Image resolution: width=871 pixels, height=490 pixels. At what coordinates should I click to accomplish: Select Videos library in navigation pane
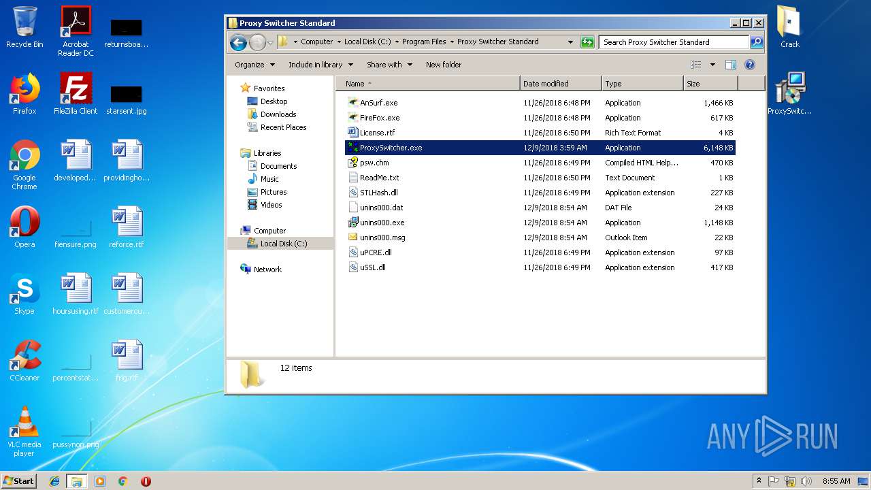[x=271, y=205]
